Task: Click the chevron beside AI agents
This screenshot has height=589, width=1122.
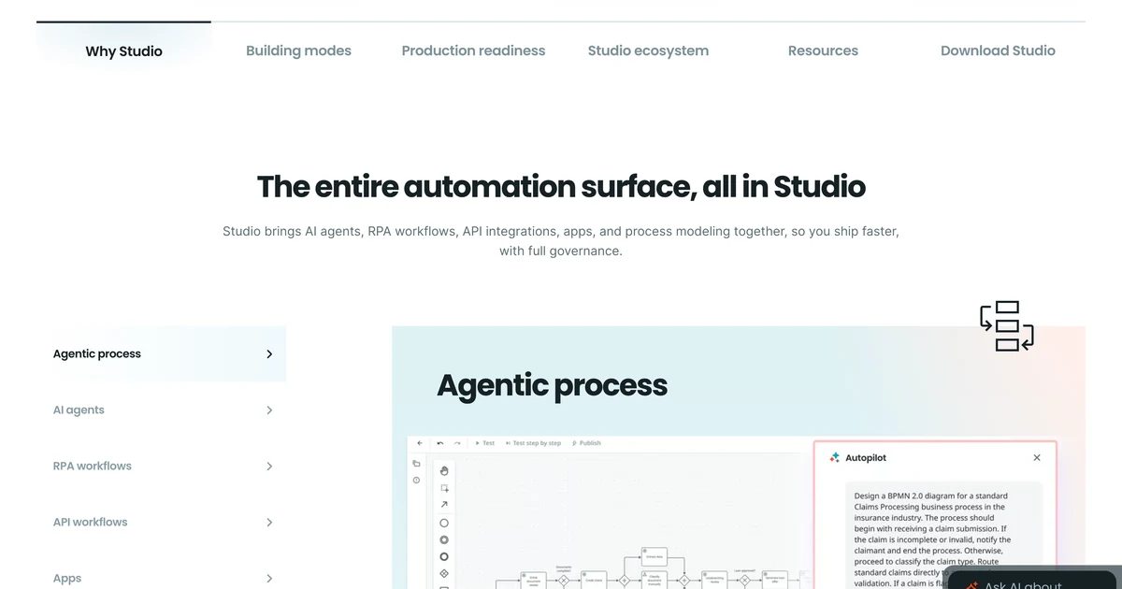Action: (x=269, y=410)
